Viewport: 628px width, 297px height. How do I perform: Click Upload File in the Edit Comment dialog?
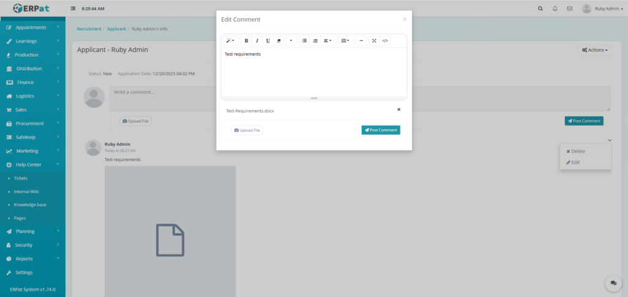(247, 130)
